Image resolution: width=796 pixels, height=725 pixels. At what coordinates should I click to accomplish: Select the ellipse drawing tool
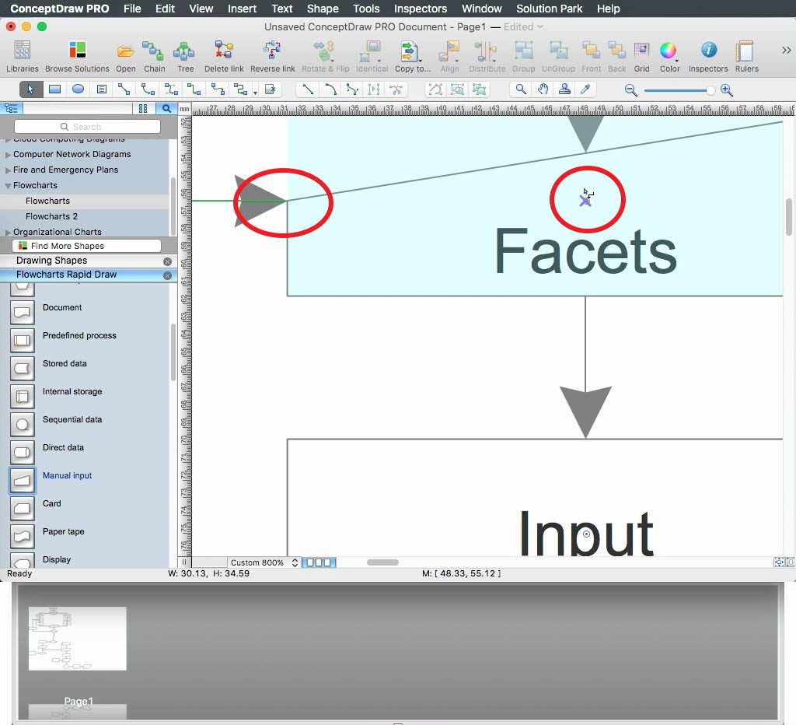[78, 89]
